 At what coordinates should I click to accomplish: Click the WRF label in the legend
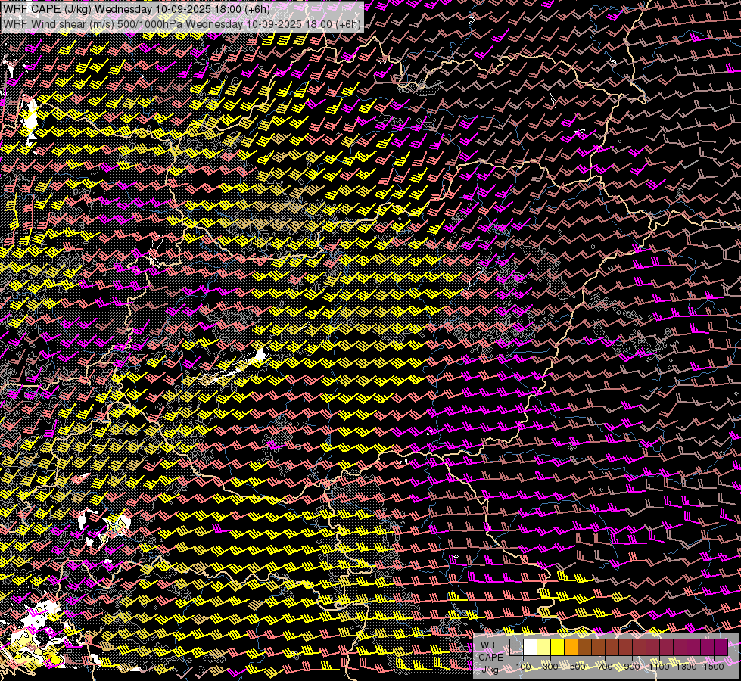tap(491, 645)
